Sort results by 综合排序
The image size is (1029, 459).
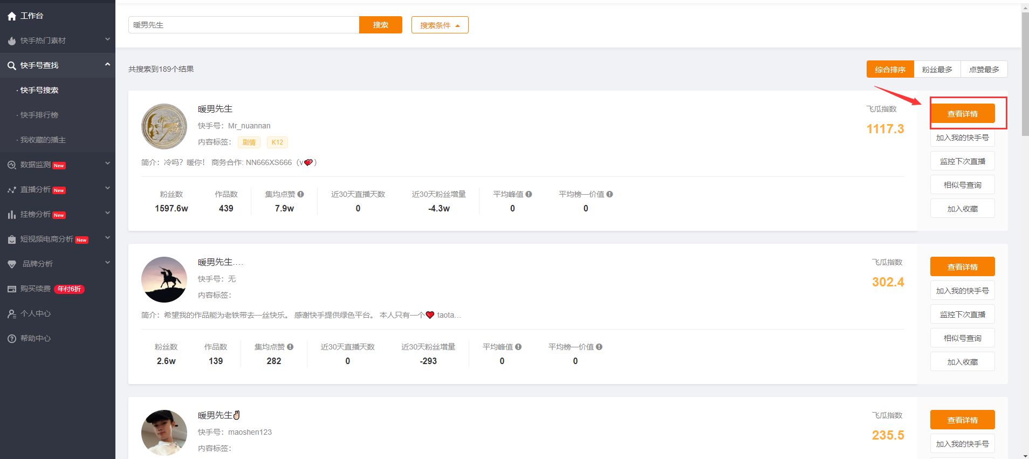point(890,69)
